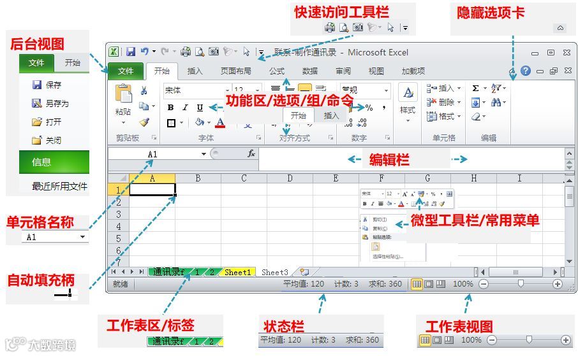Screen dimensions: 578x356
Task: Open the number format box showing 常规
Action: [364, 90]
